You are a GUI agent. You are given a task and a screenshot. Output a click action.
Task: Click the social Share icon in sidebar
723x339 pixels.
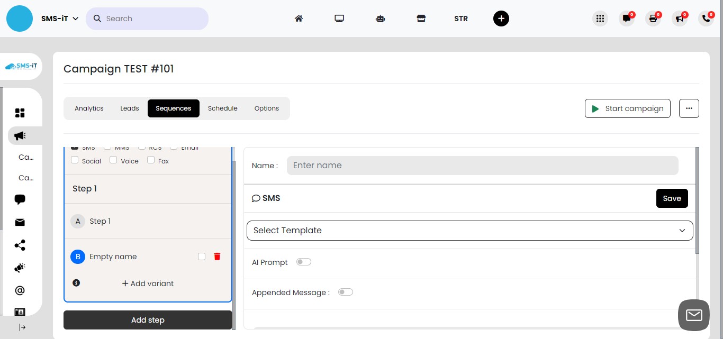tap(20, 245)
